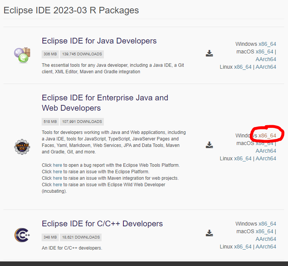Click 'here' to raise Eclipse Platform issue

[58, 172]
